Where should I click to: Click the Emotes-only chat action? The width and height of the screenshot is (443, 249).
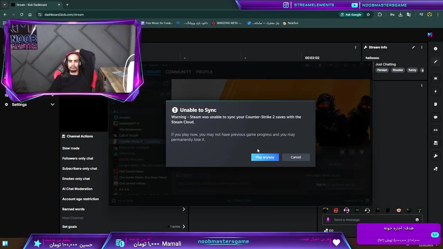[x=76, y=179]
